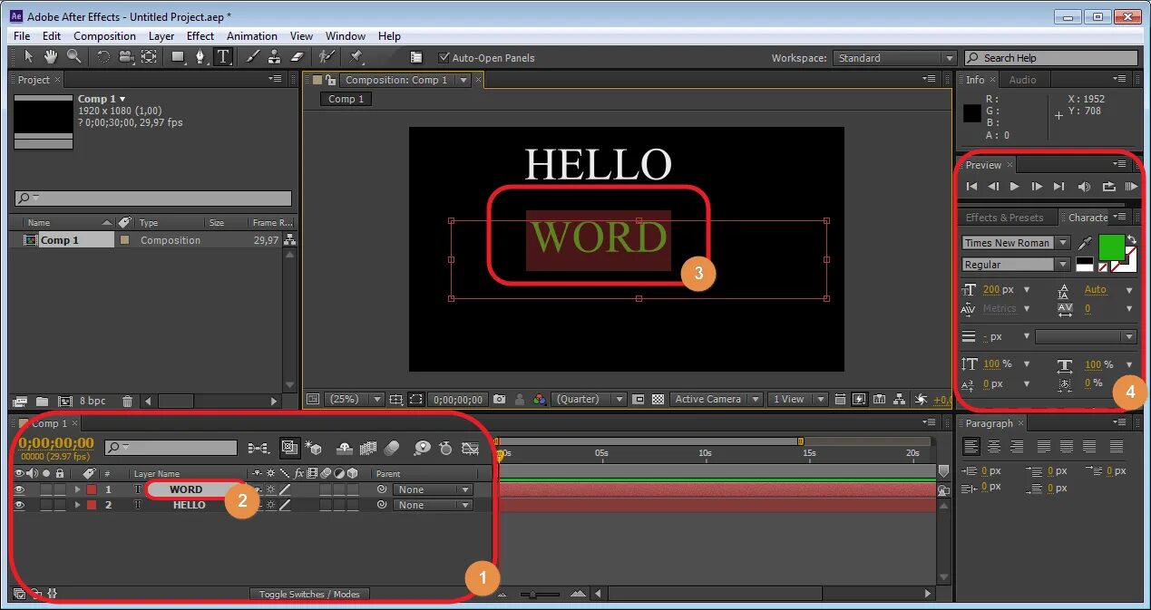This screenshot has height=610, width=1151.
Task: Hide the HELLO layer eye toggle
Action: [19, 505]
